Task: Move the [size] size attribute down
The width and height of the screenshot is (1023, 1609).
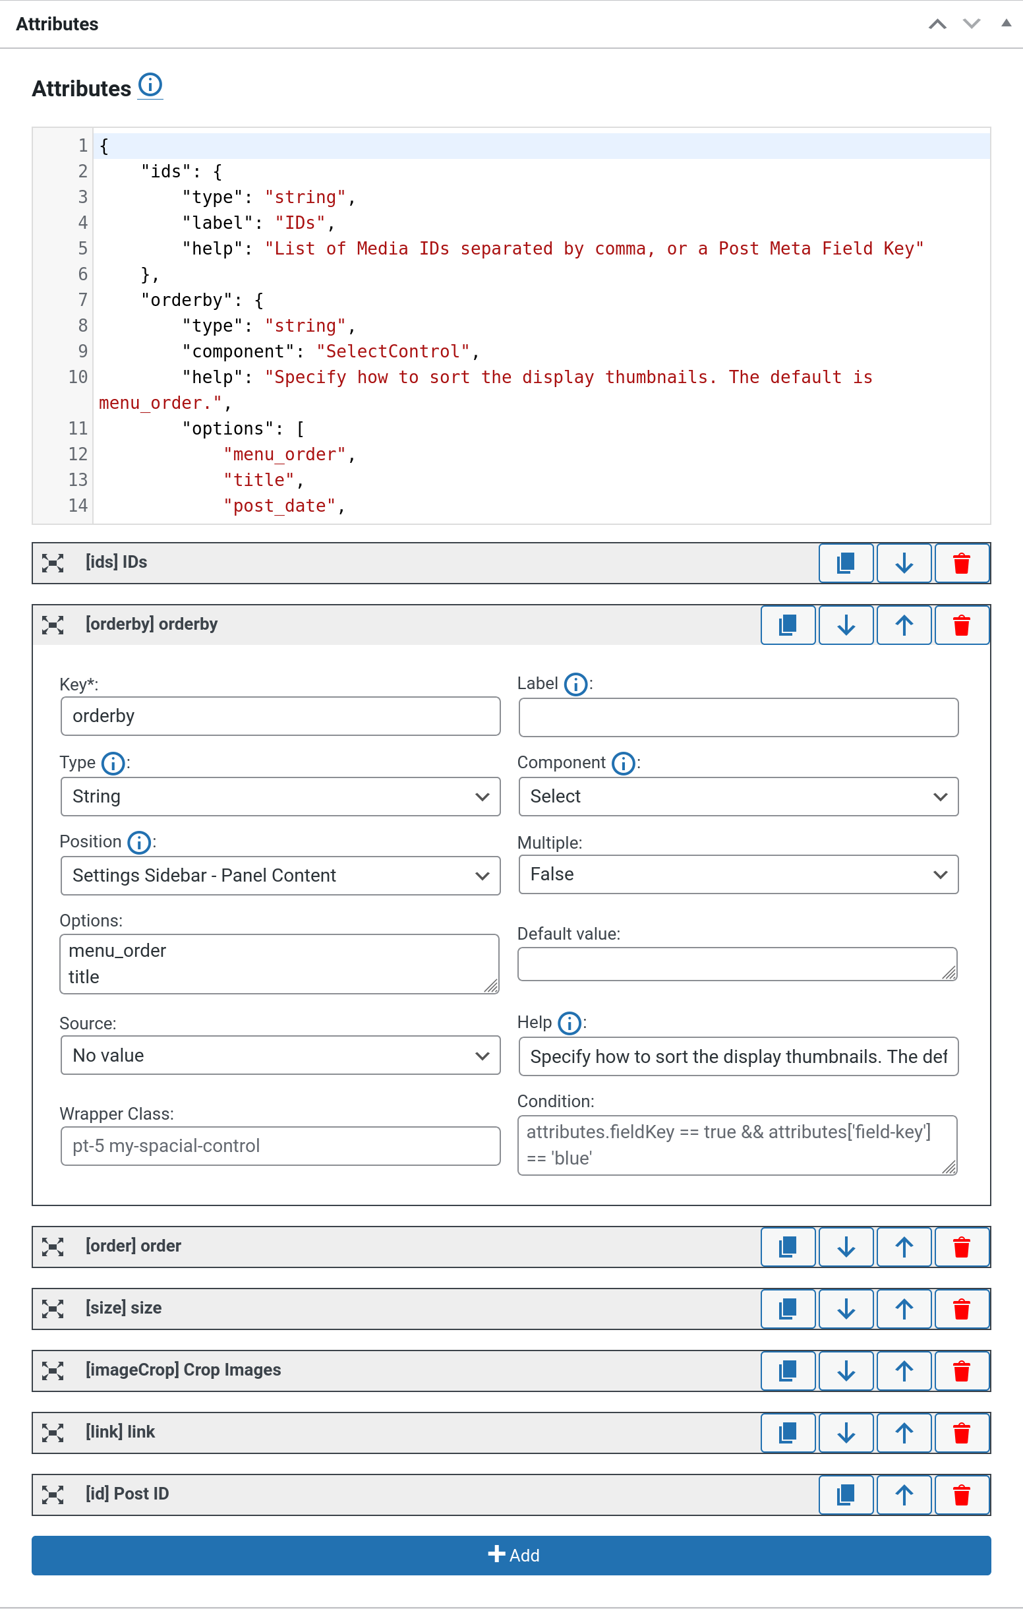Action: click(x=846, y=1309)
